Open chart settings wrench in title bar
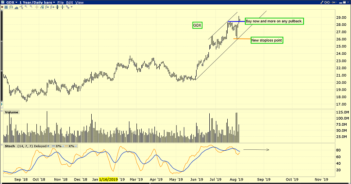351x184 pixels. click(x=322, y=2)
